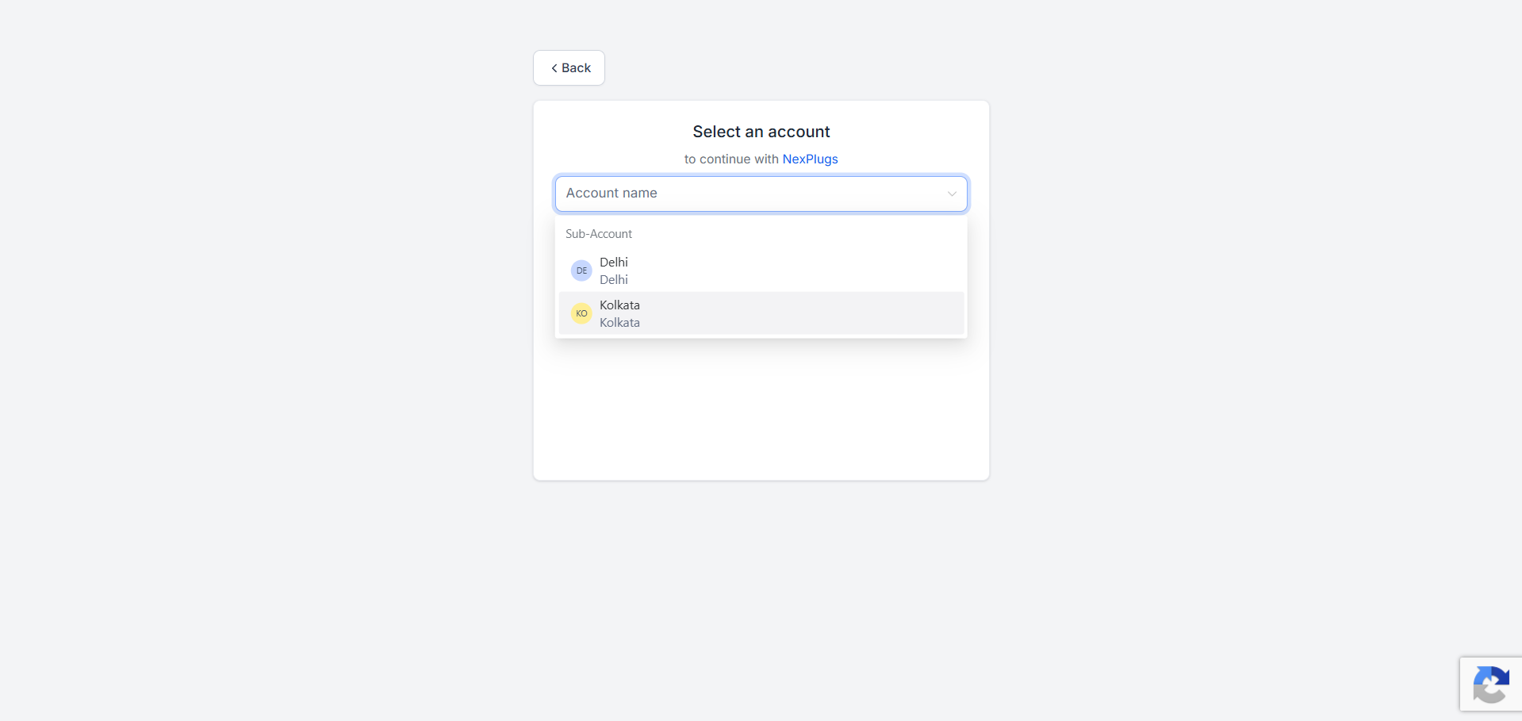Click the Kolkata primary name text
Viewport: 1522px width, 721px height.
[x=619, y=305]
